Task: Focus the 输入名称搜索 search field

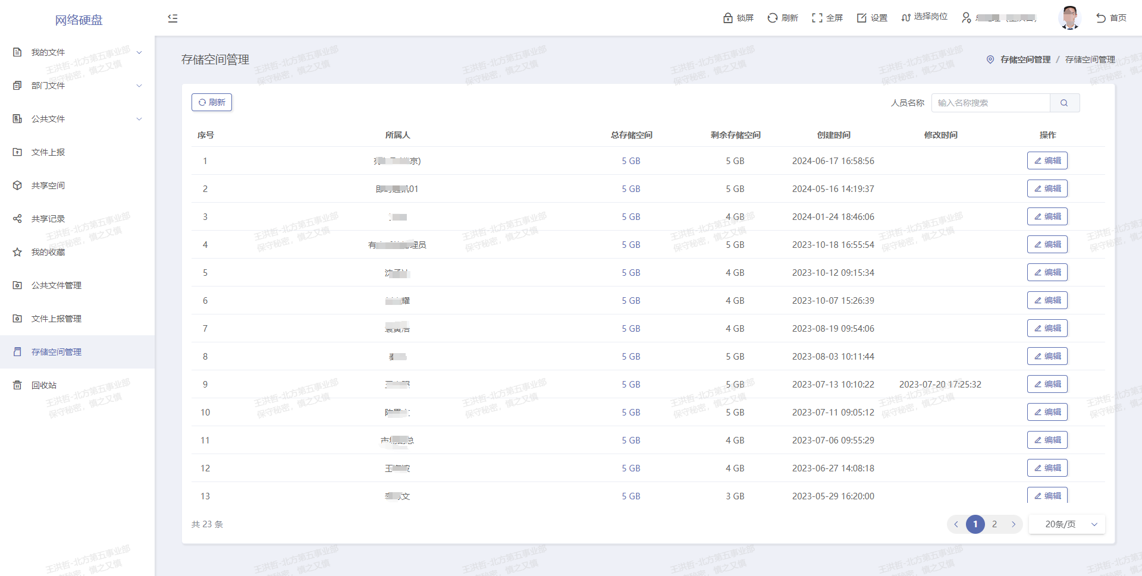Action: [x=991, y=103]
